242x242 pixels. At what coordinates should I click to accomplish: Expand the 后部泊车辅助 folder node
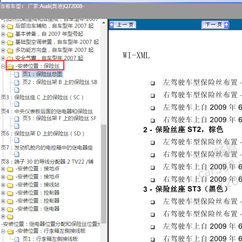click(3, 26)
